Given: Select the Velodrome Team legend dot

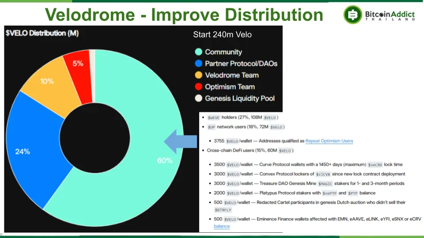Looking at the screenshot, I should 198,75.
